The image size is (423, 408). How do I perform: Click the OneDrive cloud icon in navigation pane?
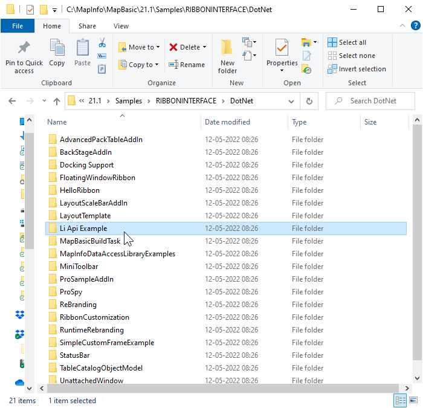coord(20,383)
